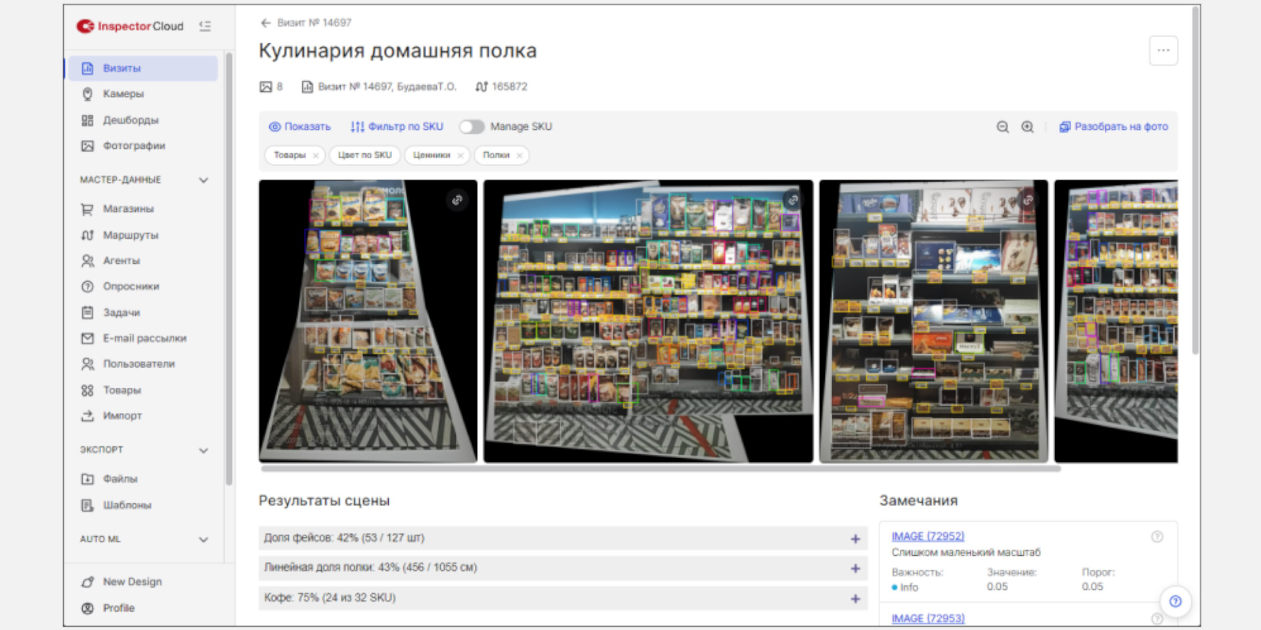The image size is (1261, 630).
Task: Go back using the arrow next to Визит № 14697
Action: pyautogui.click(x=265, y=23)
